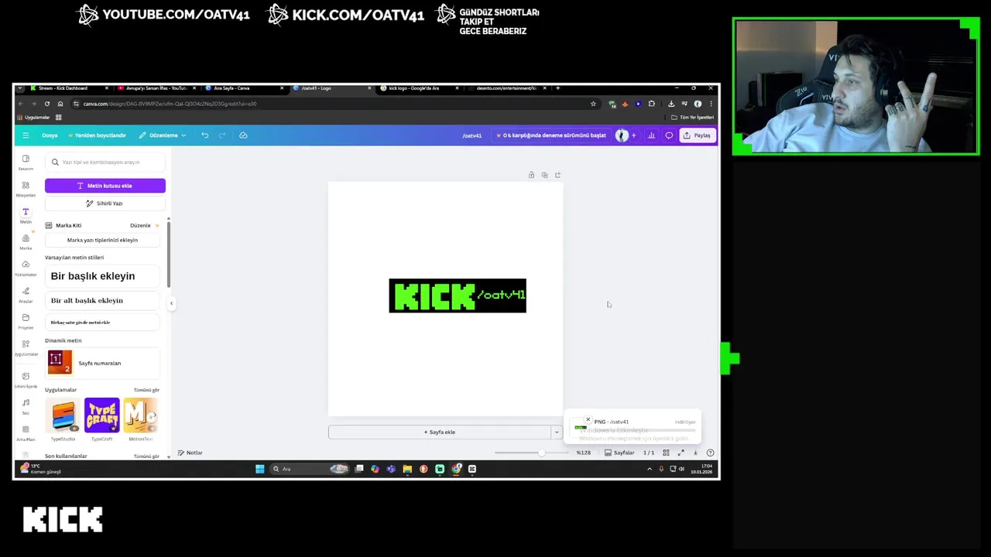Open the Sihirli İçerik sidebar panel
This screenshot has height=557, width=991.
point(26,379)
